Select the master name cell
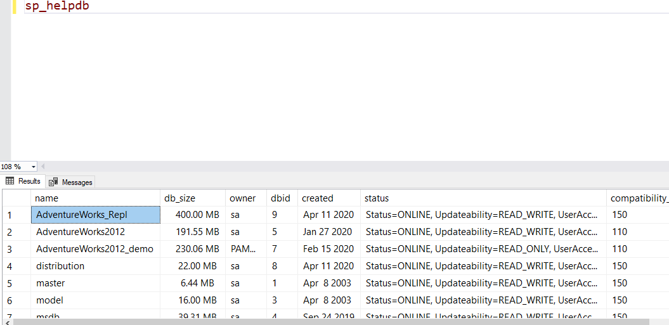Viewport: 669px width, 325px height. click(x=96, y=283)
